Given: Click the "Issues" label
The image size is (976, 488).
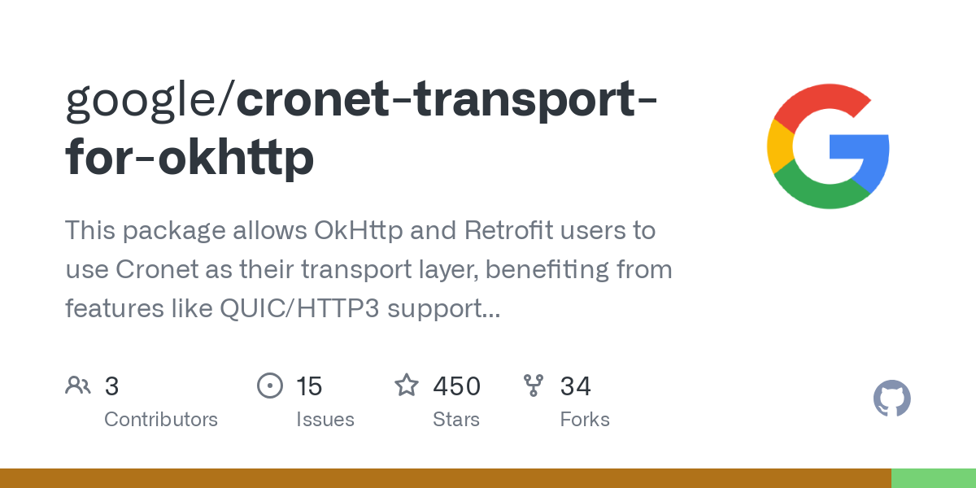Looking at the screenshot, I should click(x=325, y=420).
